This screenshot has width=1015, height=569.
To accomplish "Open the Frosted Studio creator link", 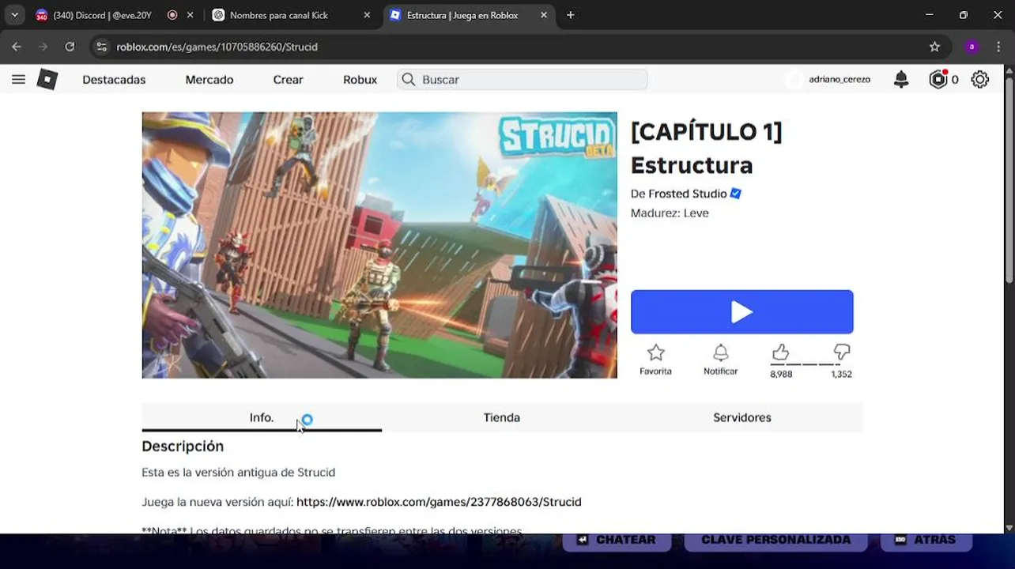I will click(x=688, y=194).
